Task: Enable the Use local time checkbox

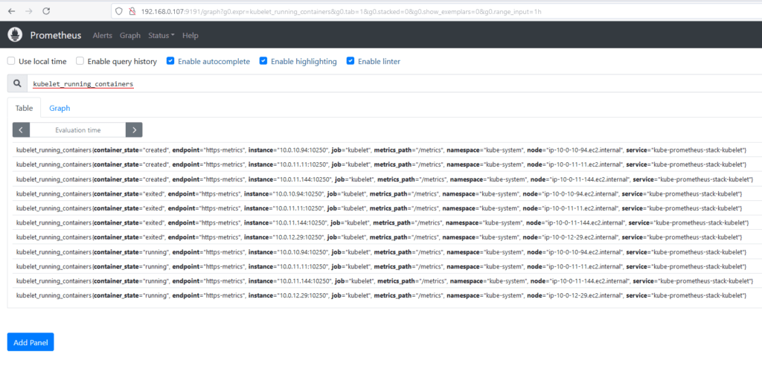Action: tap(11, 61)
